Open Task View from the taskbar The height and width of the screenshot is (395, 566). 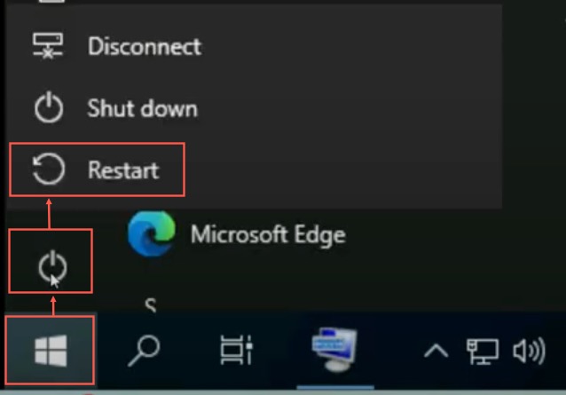pos(238,352)
